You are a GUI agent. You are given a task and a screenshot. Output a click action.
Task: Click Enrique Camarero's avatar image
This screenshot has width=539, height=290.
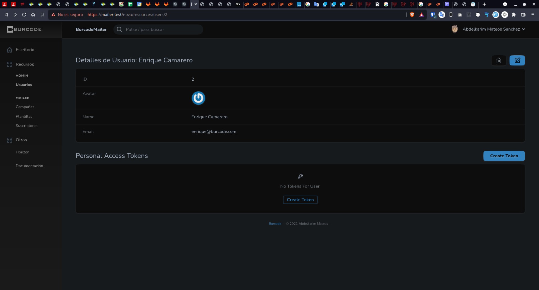(x=198, y=98)
